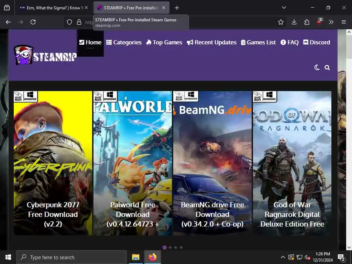
Task: Bookmark this page with the star icon
Action: [280, 22]
